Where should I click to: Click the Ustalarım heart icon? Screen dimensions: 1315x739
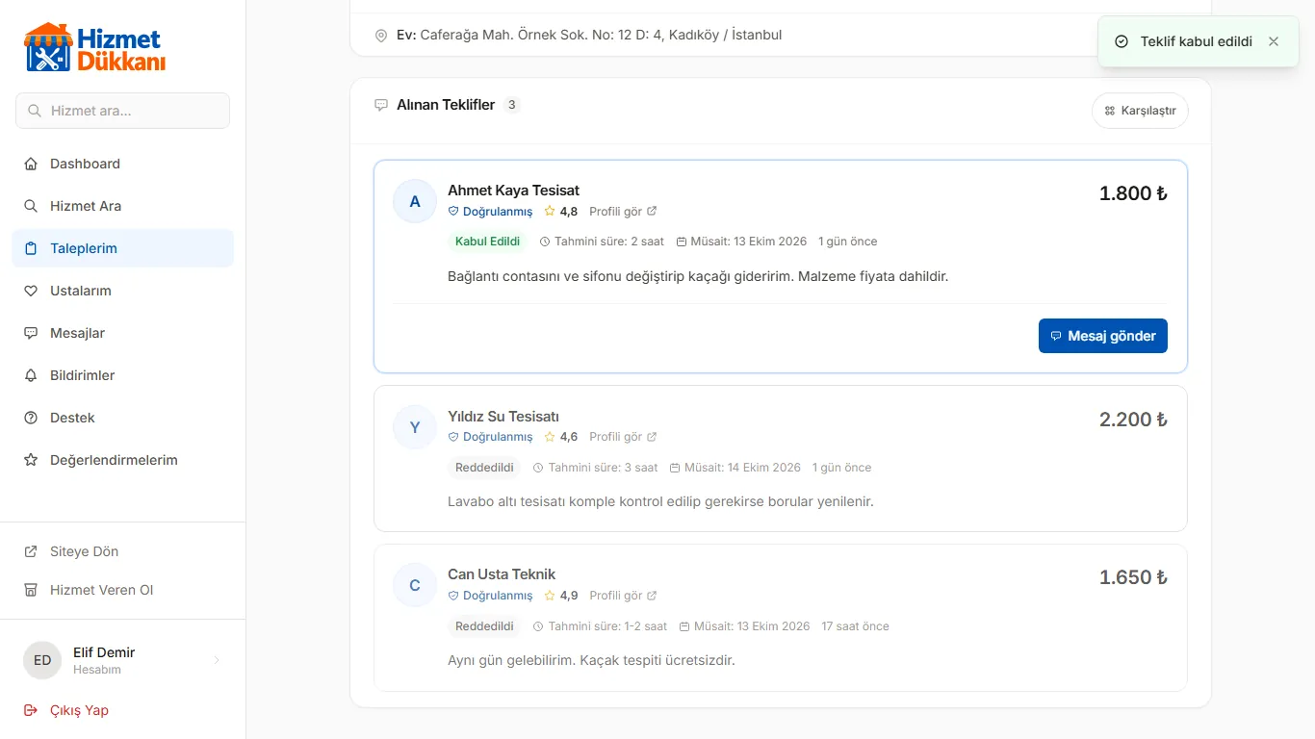31,291
